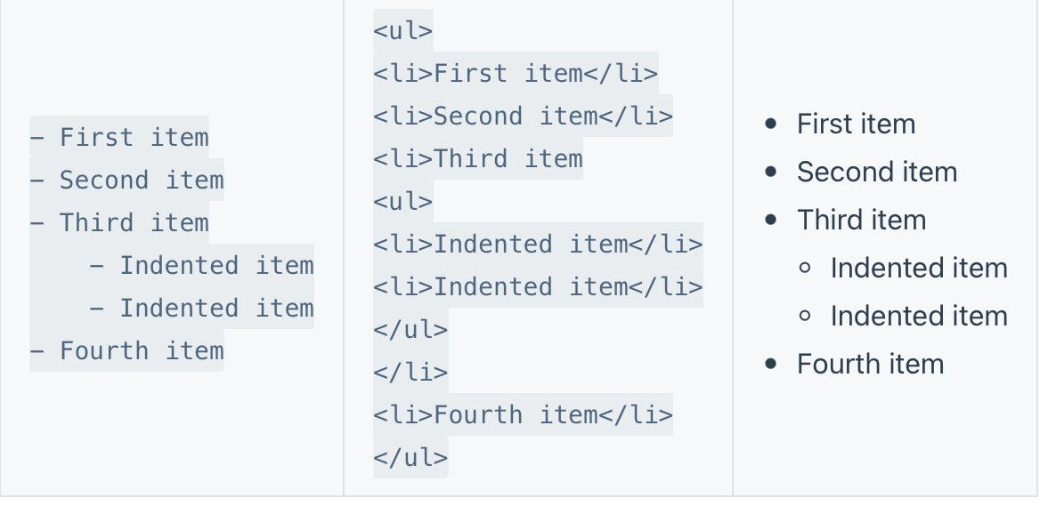Click the '<li>Third item' HTML line
The height and width of the screenshot is (514, 1056).
click(x=477, y=159)
